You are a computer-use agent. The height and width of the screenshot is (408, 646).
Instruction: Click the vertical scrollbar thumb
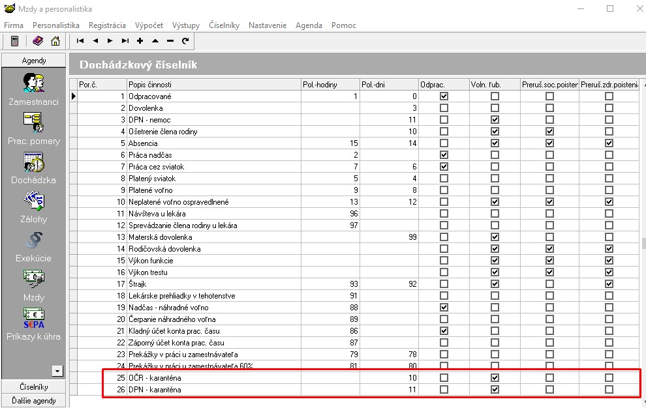tap(643, 243)
